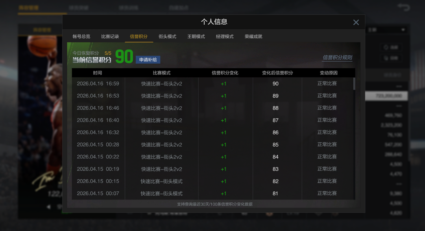This screenshot has height=231, width=425.
Task: Click the 申请补给 button
Action: tap(148, 60)
